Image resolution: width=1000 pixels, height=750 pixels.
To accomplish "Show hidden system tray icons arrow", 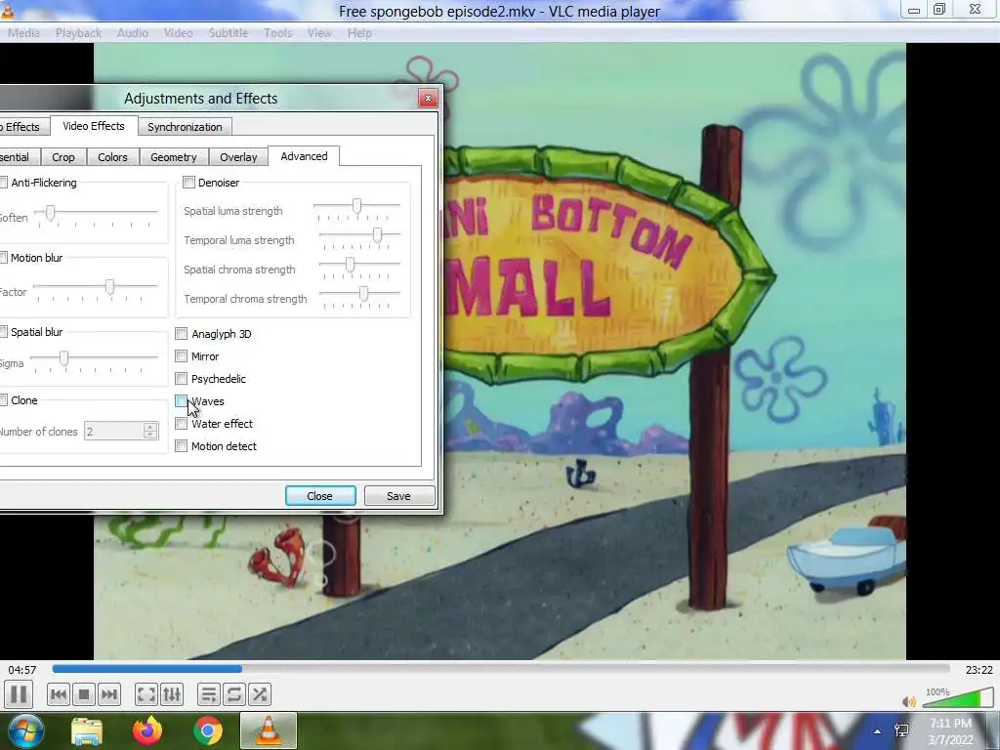I will click(878, 731).
